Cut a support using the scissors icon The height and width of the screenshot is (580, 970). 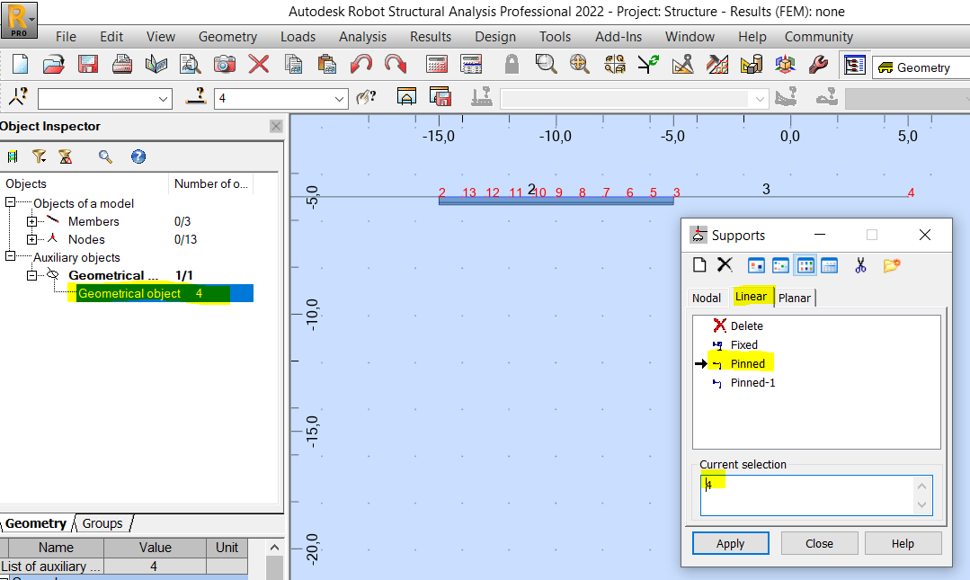coord(859,265)
